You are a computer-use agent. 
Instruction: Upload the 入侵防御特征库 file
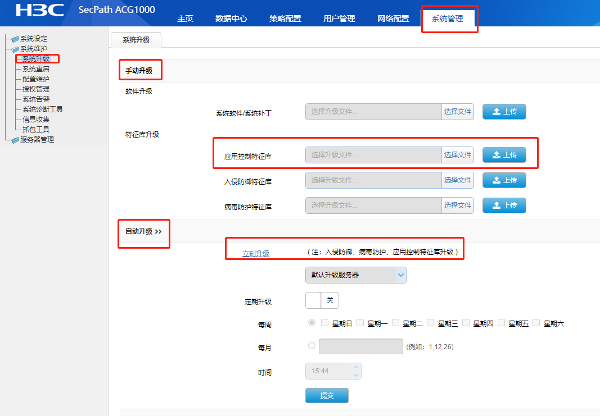coord(504,180)
